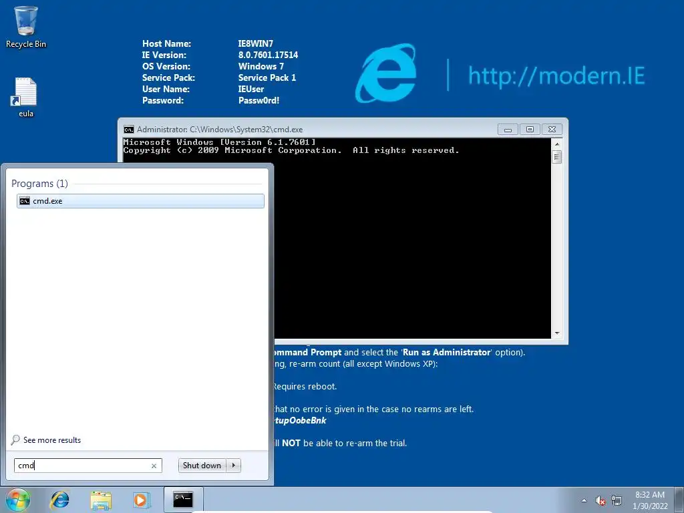
Task: Open the clock showing 8:32 AM
Action: pyautogui.click(x=650, y=500)
